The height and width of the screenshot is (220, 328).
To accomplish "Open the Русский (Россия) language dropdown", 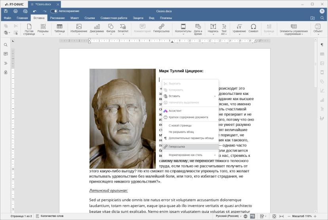I will coord(229,216).
